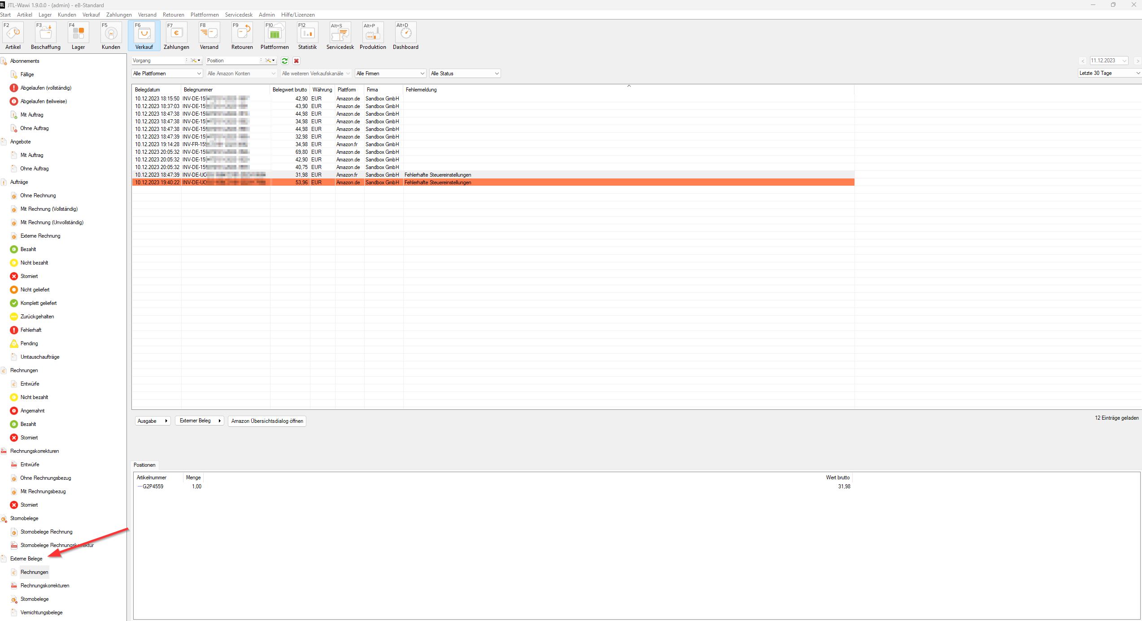Open the Plattformen toolbar icon
1142x621 pixels.
(x=275, y=36)
